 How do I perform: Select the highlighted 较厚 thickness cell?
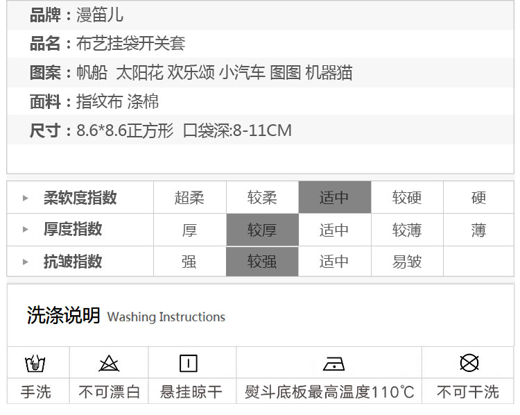(x=262, y=230)
